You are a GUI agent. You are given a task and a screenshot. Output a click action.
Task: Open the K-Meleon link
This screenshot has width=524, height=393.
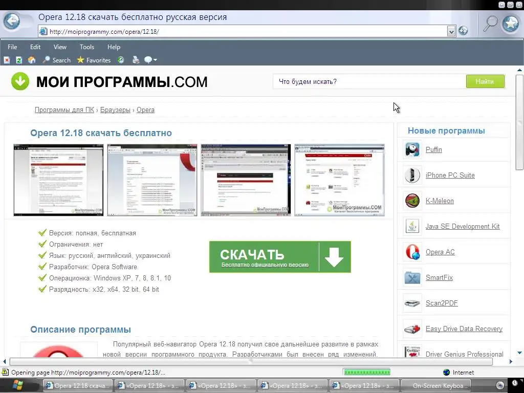click(x=440, y=201)
